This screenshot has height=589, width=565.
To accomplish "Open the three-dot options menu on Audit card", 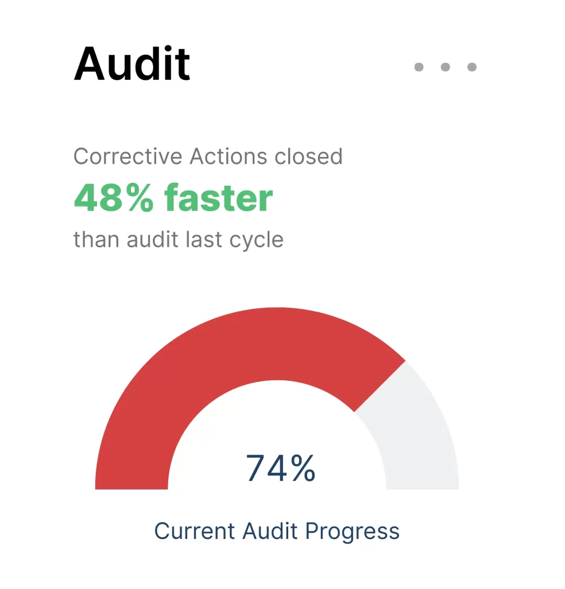I will click(445, 67).
